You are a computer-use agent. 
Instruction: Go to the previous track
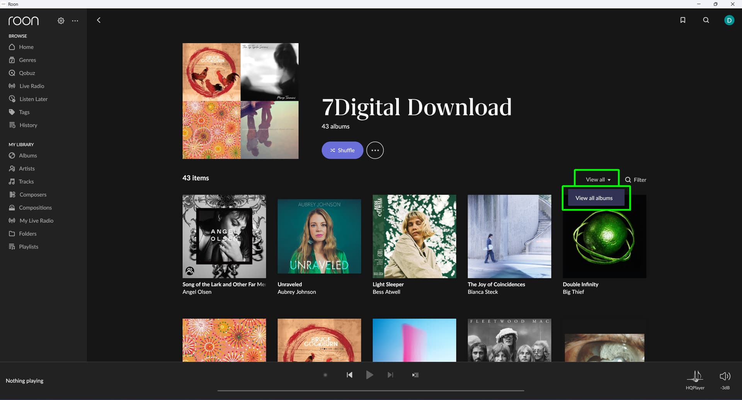coord(349,375)
